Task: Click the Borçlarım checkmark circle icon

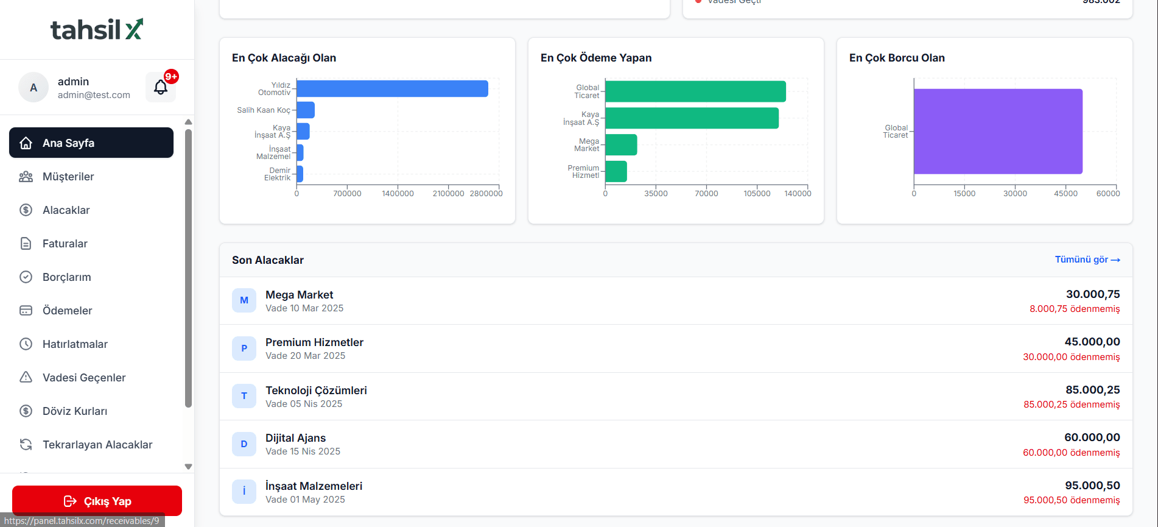Action: (x=26, y=277)
